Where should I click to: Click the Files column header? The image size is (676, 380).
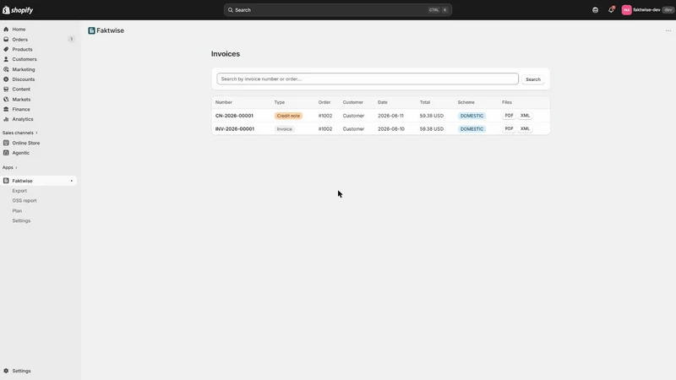(506, 102)
